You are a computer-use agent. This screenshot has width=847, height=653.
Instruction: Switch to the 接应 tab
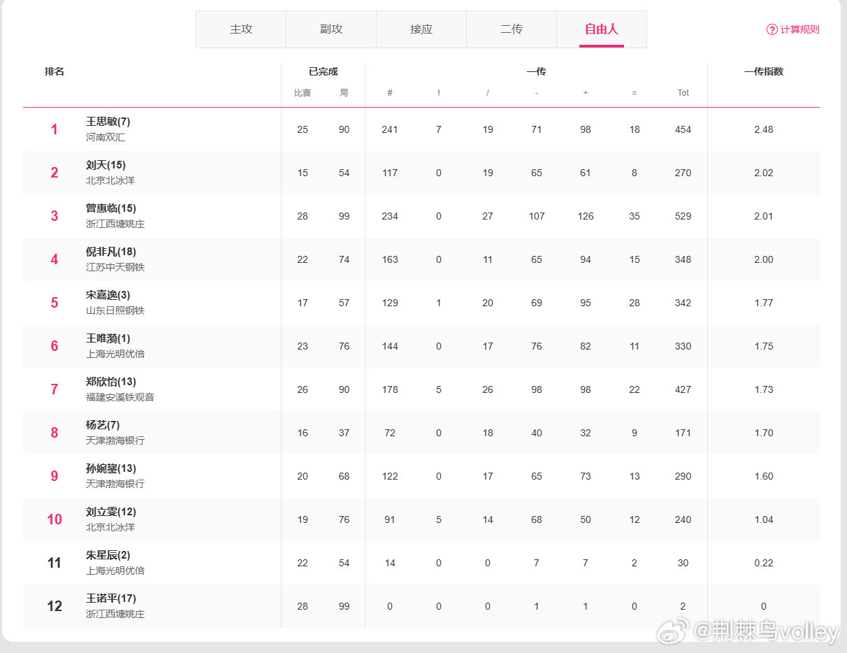click(x=421, y=29)
